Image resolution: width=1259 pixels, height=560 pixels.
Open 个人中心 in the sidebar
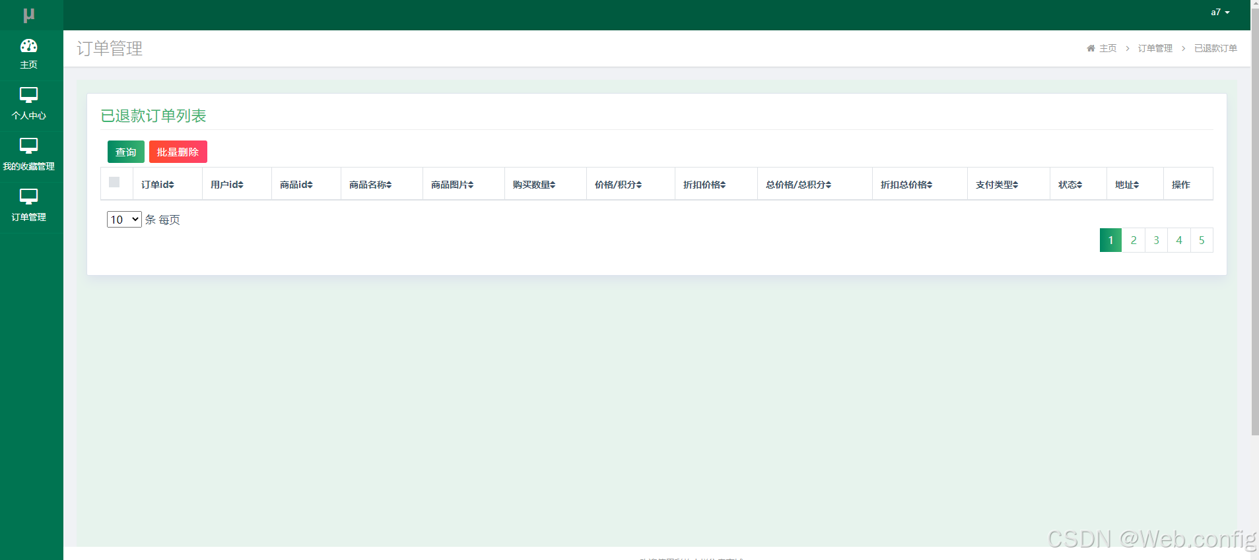pyautogui.click(x=28, y=104)
